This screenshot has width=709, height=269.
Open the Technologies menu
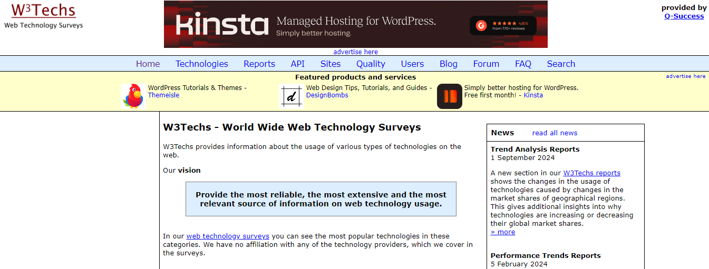coord(202,64)
